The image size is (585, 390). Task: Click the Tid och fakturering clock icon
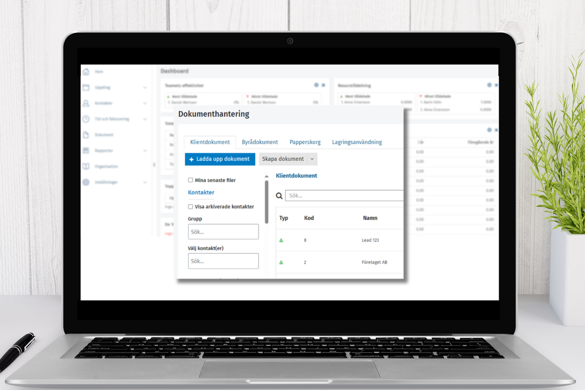pyautogui.click(x=86, y=119)
